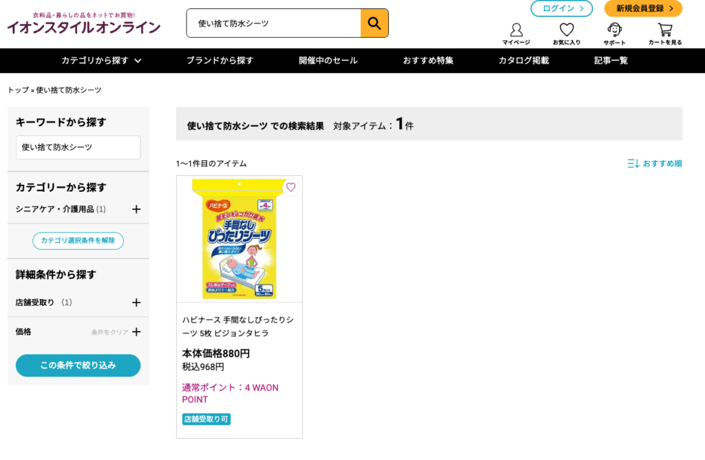Open カタログ掲載 in navigation bar
This screenshot has width=705, height=460.
click(x=524, y=61)
